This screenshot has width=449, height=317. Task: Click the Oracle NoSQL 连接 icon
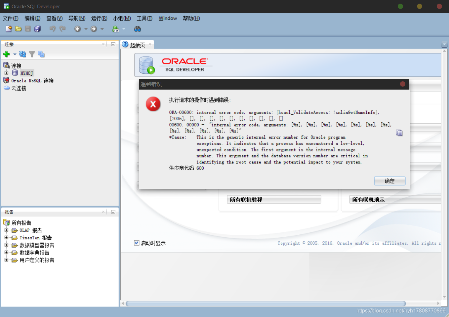[x=6, y=80]
